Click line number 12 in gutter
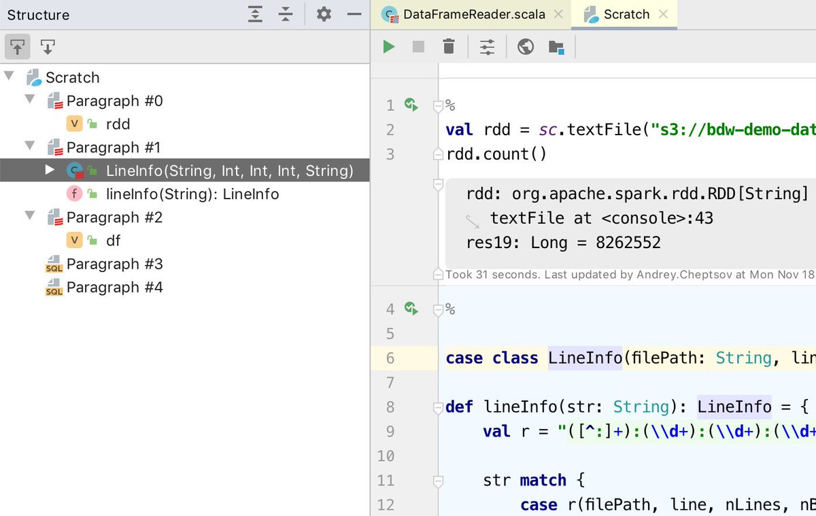This screenshot has width=816, height=516. (386, 504)
